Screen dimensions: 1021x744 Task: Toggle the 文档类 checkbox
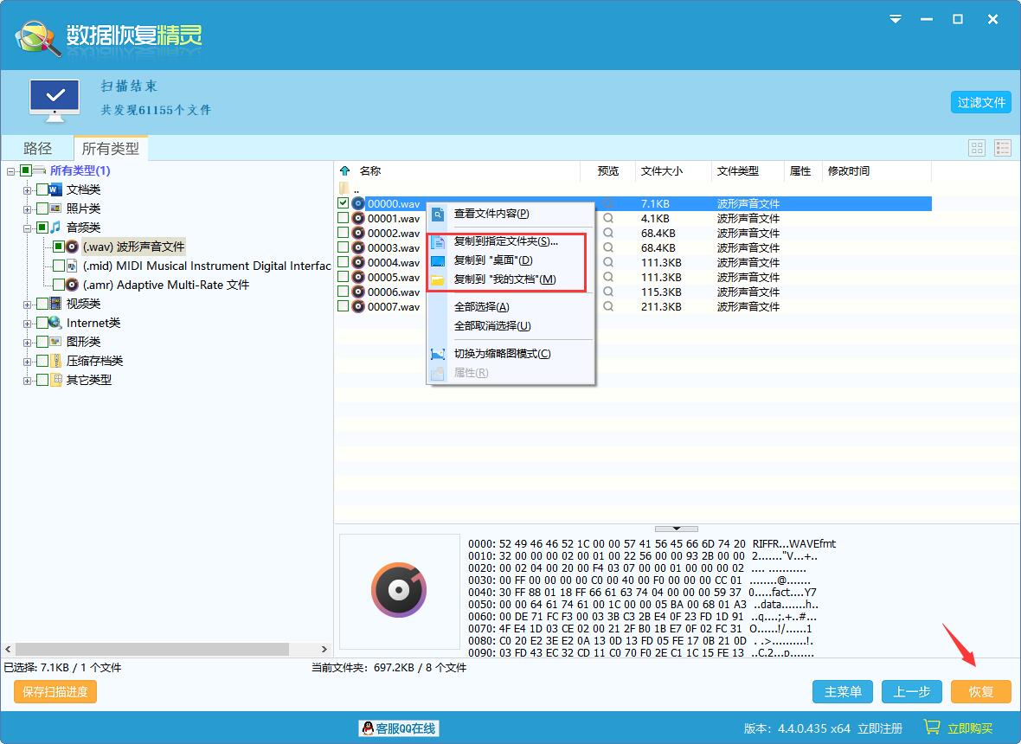coord(42,189)
